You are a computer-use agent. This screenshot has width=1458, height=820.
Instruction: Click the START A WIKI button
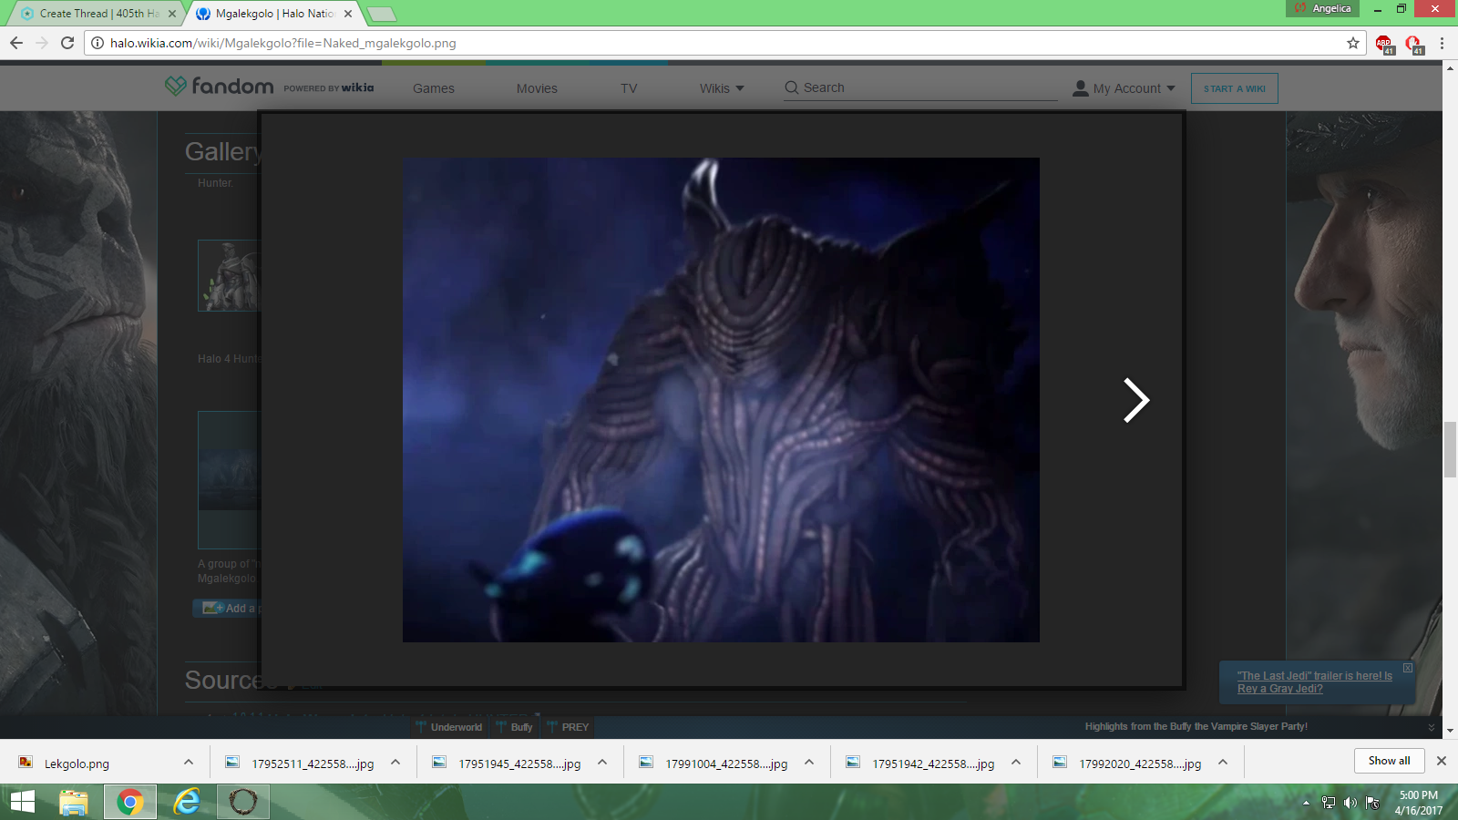tap(1235, 88)
